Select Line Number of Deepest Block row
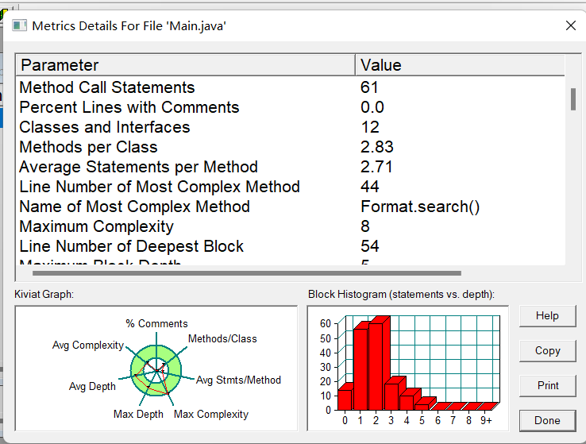The width and height of the screenshot is (586, 444). coord(291,246)
